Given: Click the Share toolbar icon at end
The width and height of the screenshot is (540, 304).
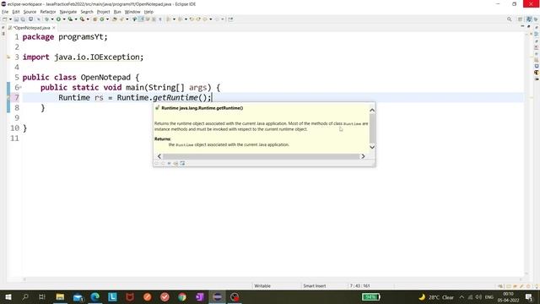Looking at the screenshot, I should 230,19.
